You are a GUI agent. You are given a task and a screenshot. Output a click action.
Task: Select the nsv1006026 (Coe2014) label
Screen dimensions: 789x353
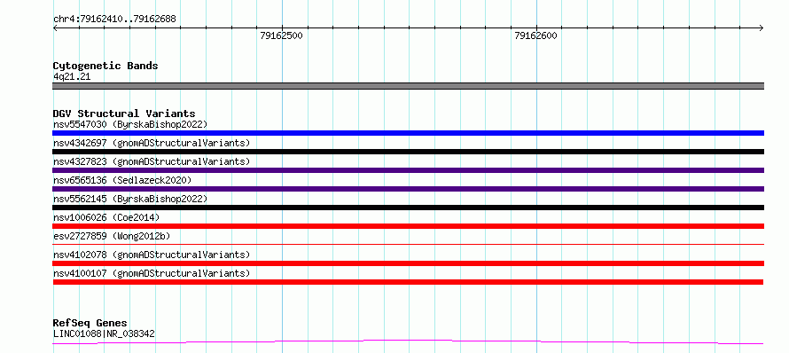106,217
